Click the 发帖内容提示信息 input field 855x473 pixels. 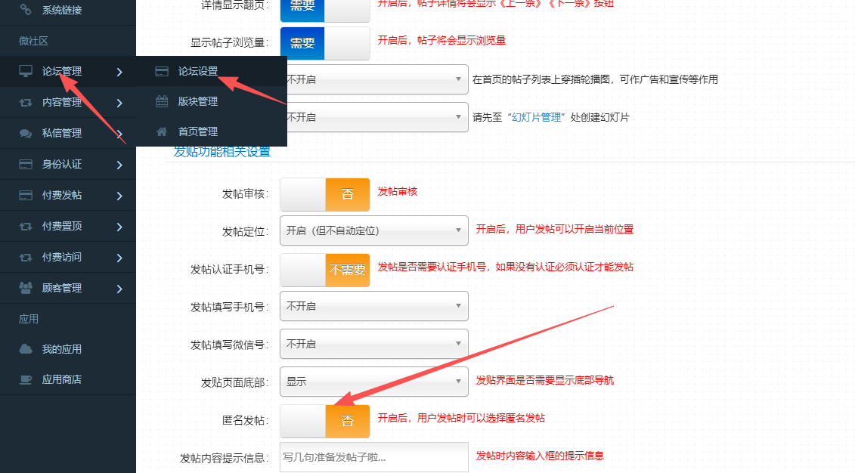[373, 457]
